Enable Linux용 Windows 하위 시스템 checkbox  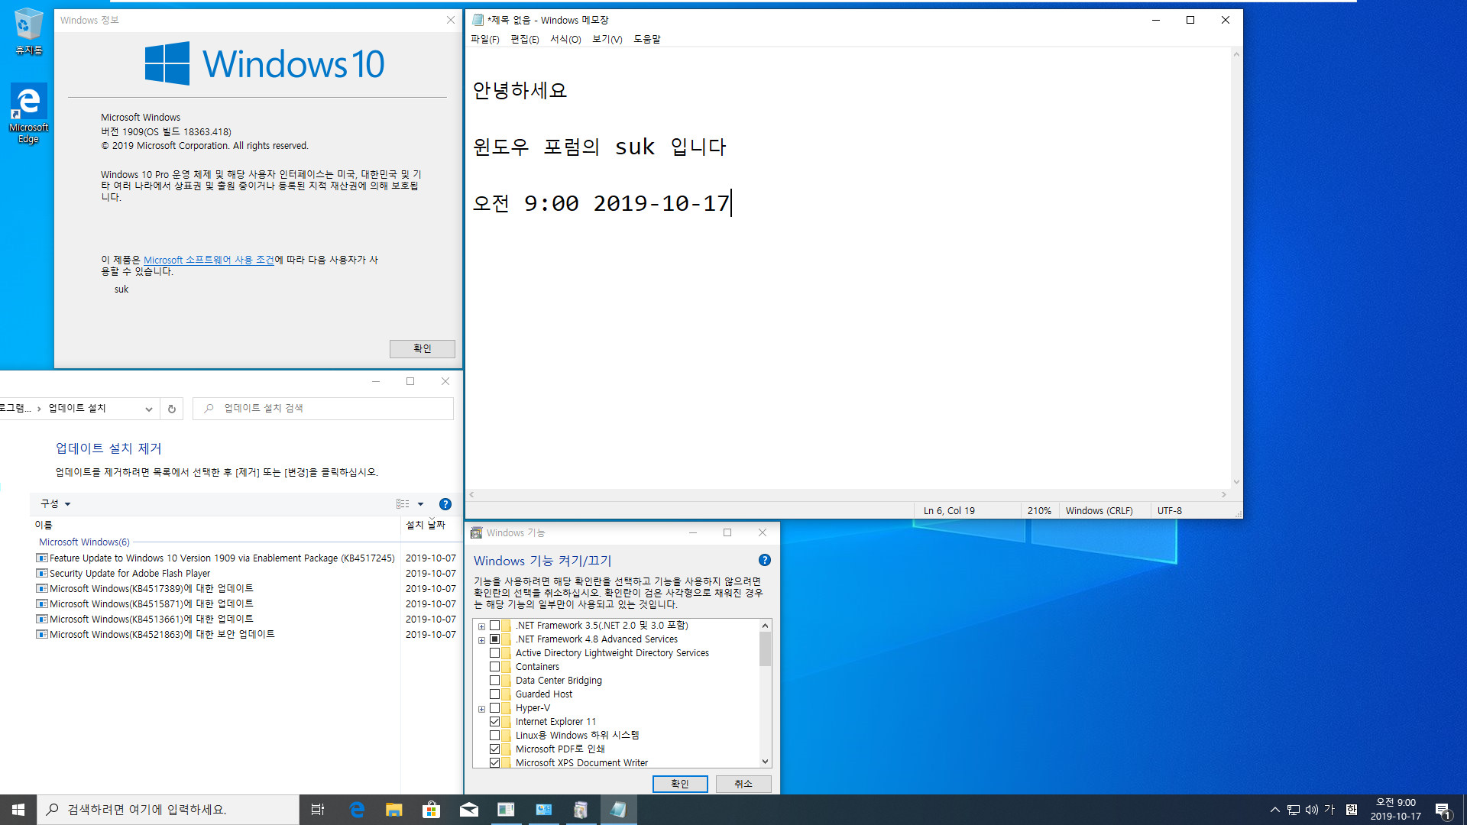[x=495, y=736]
